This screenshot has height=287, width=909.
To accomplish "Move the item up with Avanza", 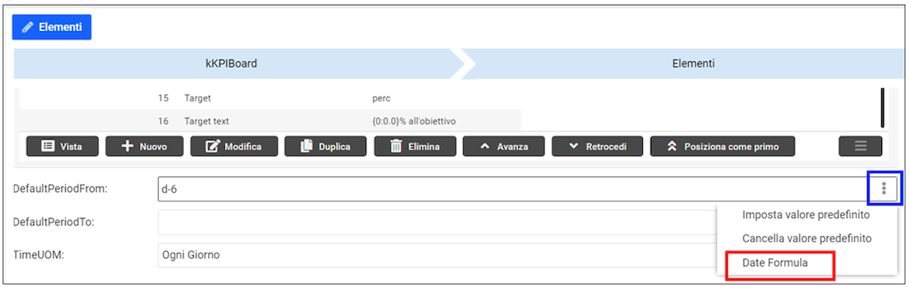I will (503, 147).
